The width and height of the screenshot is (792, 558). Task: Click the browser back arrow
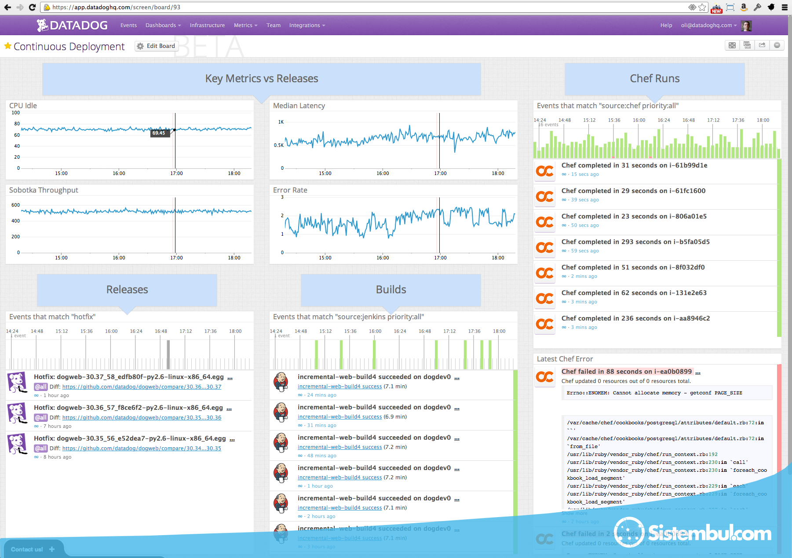click(x=7, y=7)
